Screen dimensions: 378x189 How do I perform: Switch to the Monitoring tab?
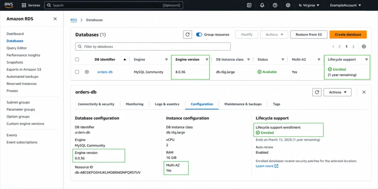tap(134, 104)
